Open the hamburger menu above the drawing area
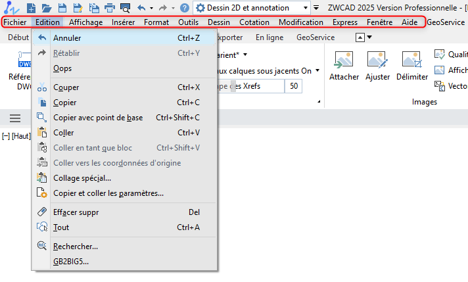The image size is (468, 282). click(14, 118)
